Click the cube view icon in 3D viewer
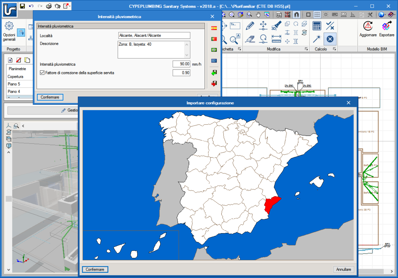The width and height of the screenshot is (398, 278). pyautogui.click(x=9, y=146)
